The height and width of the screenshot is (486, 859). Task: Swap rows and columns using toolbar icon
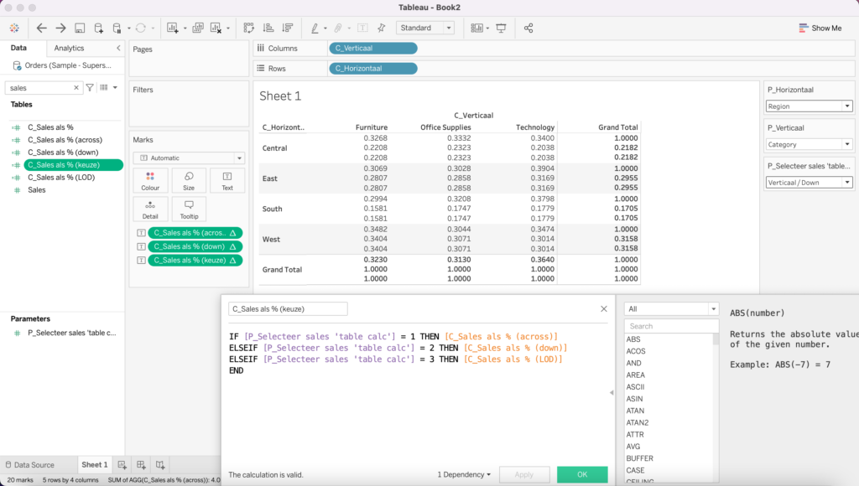(x=250, y=28)
